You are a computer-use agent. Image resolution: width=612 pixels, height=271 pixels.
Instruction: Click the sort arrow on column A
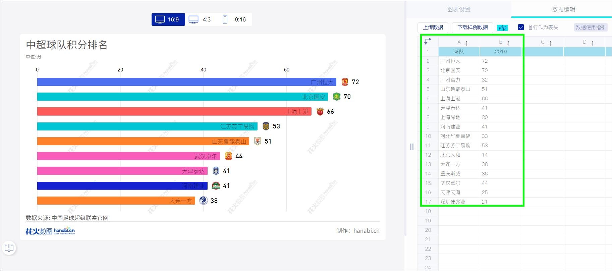click(x=466, y=43)
